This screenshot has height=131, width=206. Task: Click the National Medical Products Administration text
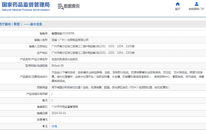pos(26,10)
